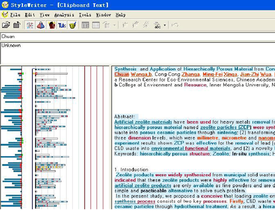Viewport: 275px width, 211px height.
Task: Expand the abc spelling dropdown arrow
Action: pos(164,25)
